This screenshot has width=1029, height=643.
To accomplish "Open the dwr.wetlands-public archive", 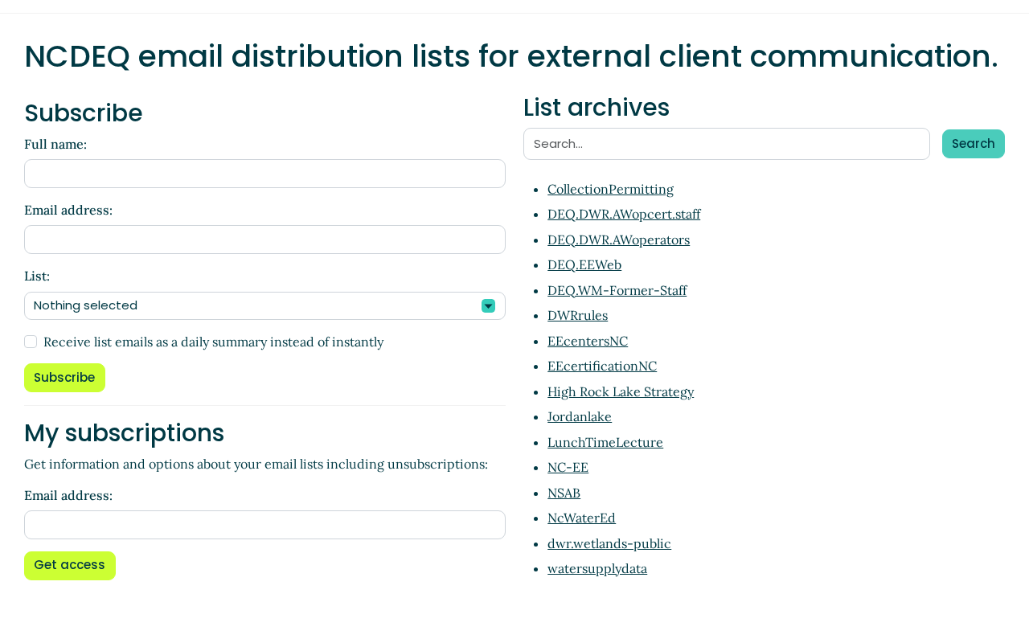I will click(609, 543).
